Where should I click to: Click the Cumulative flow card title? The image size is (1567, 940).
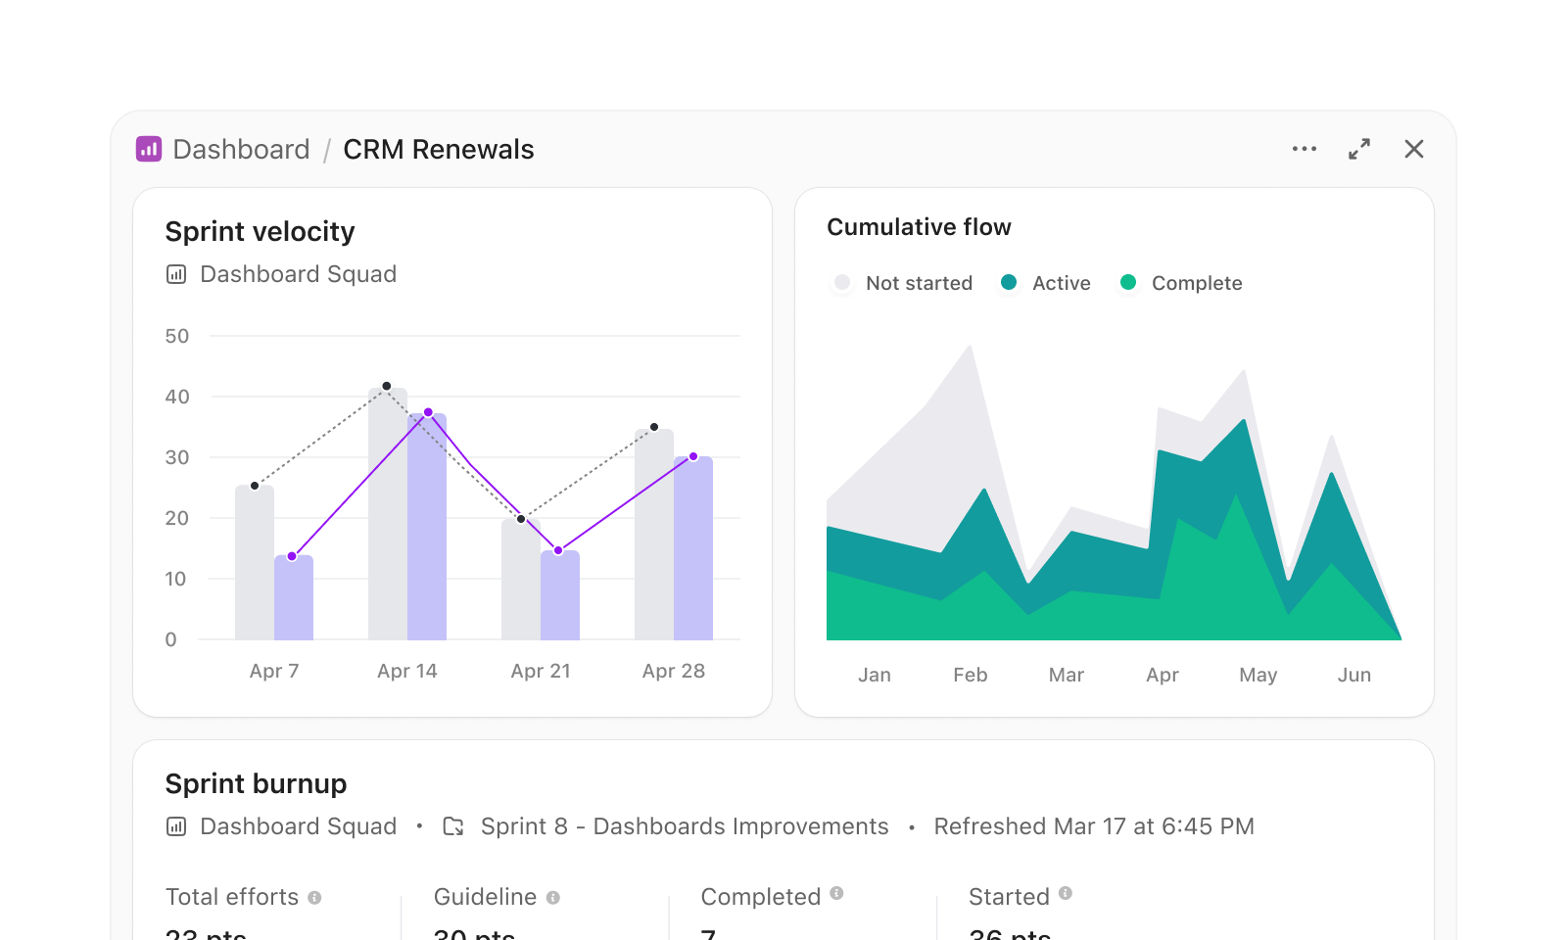coord(919,226)
